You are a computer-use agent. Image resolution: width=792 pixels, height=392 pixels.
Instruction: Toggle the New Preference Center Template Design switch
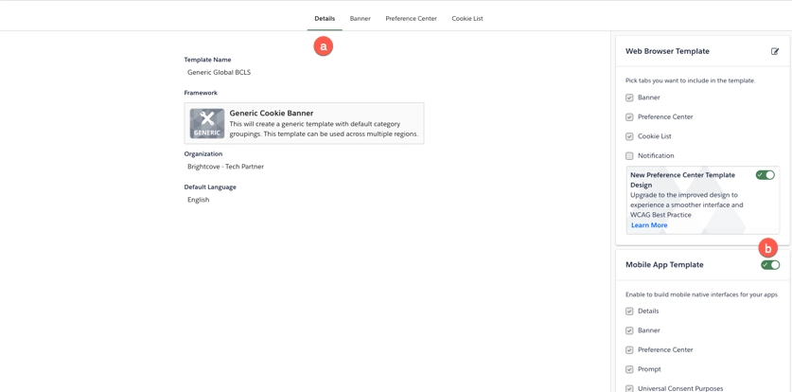765,175
